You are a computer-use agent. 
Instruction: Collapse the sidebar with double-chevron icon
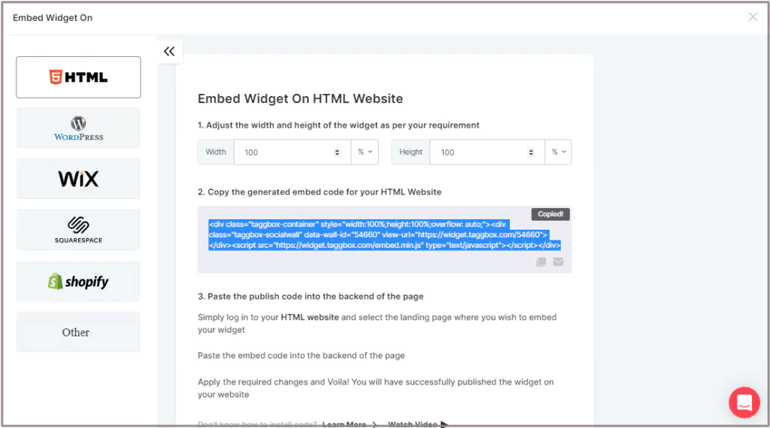pos(169,51)
